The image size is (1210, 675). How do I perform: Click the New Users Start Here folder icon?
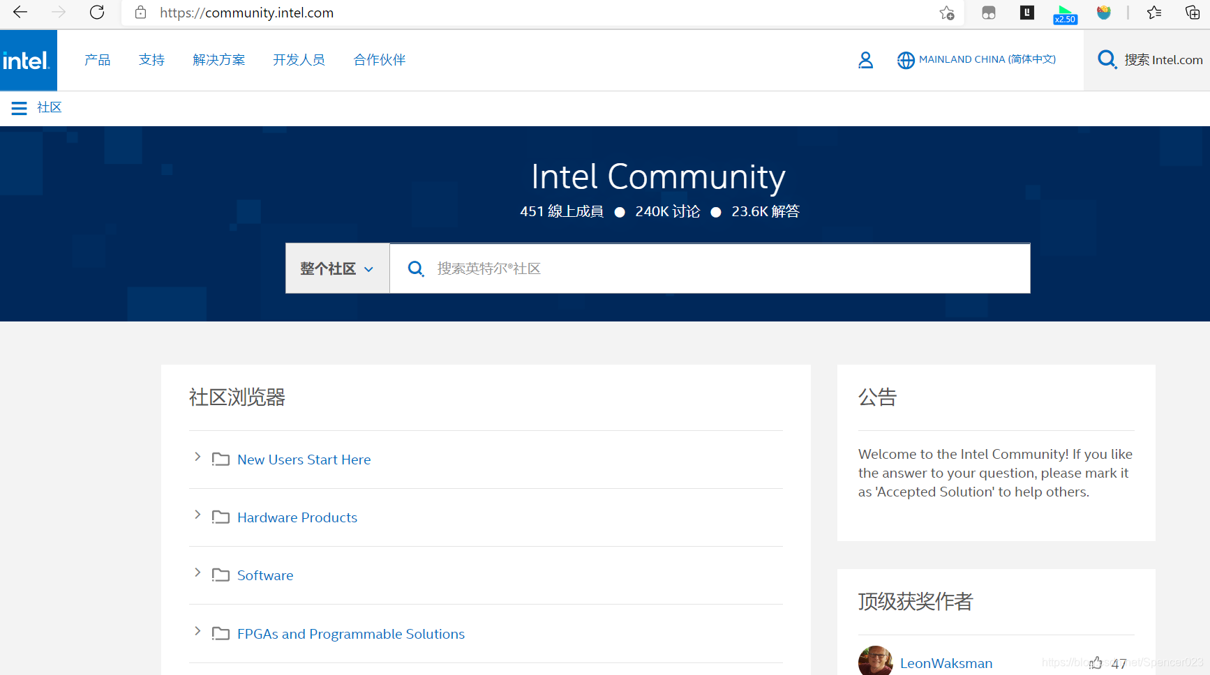(221, 459)
